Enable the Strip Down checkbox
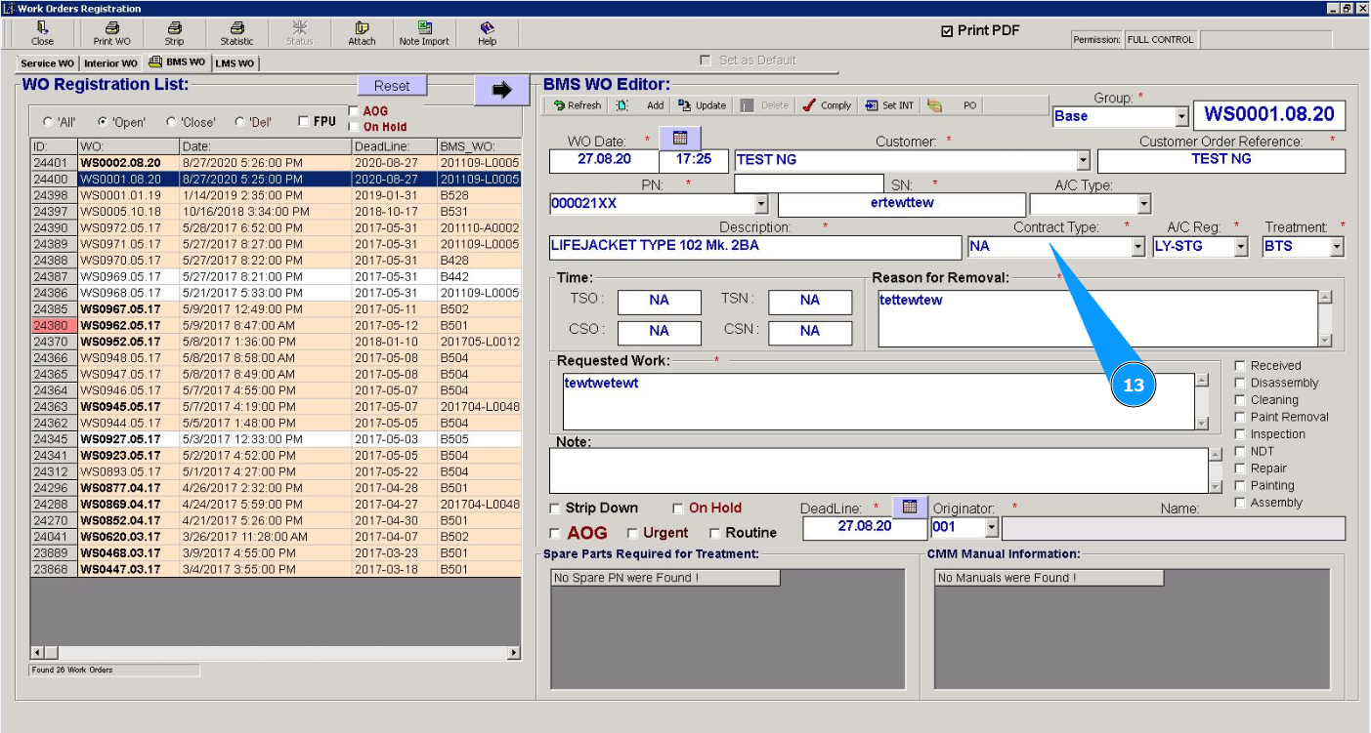This screenshot has height=733, width=1371. (556, 509)
